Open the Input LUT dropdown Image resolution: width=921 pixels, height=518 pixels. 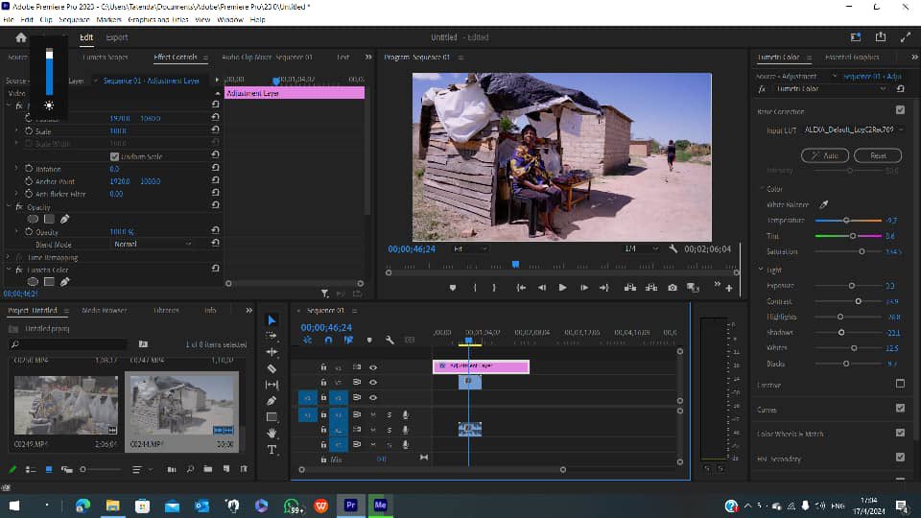[x=853, y=129]
